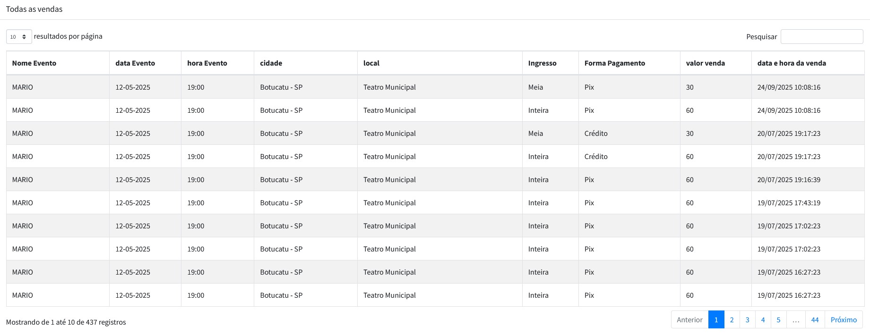Sort by cidade column header
Screen dimensions: 870x335
click(x=271, y=63)
